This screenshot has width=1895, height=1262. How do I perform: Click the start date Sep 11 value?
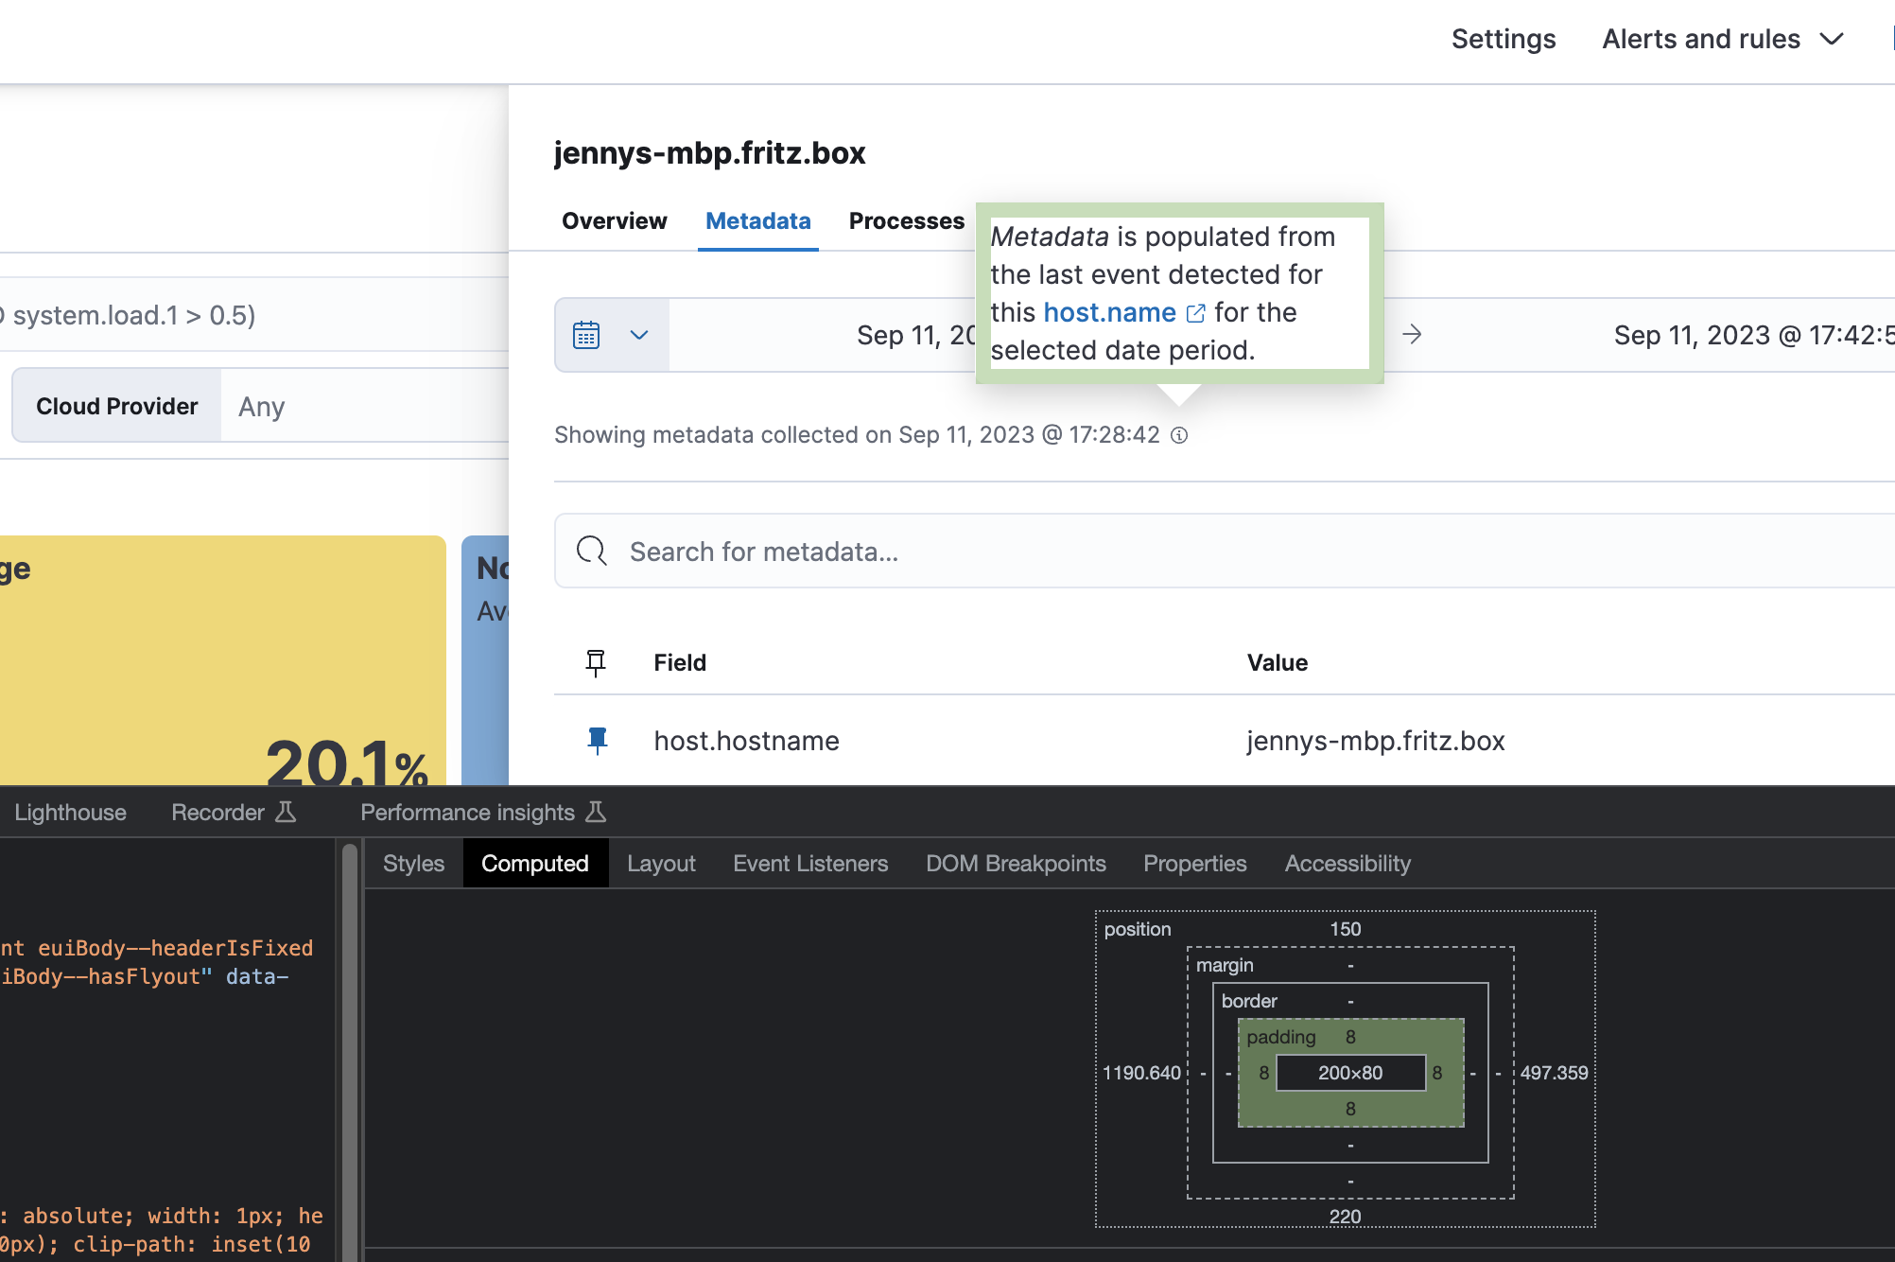[916, 335]
